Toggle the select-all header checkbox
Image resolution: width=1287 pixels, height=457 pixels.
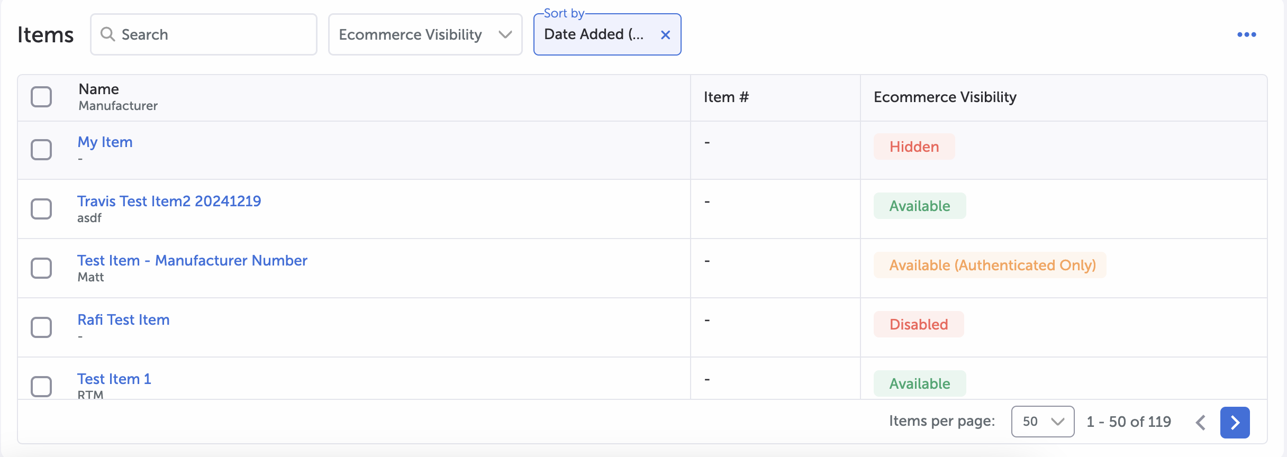pyautogui.click(x=41, y=97)
